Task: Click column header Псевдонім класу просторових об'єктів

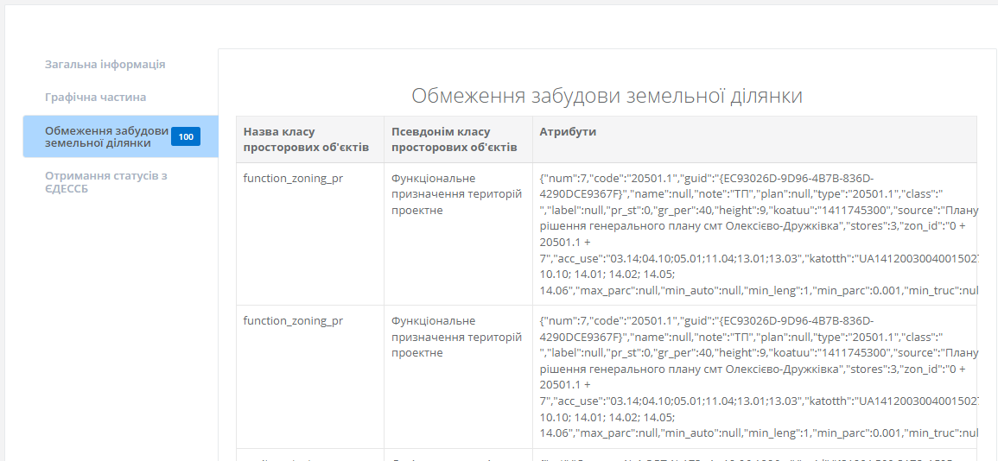Action: click(x=454, y=140)
